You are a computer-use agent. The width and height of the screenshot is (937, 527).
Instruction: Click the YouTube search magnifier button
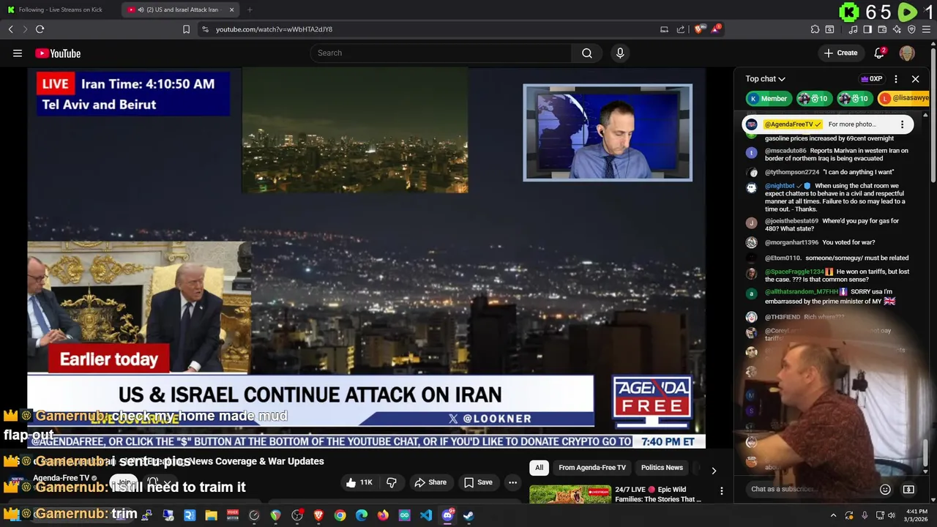pos(587,53)
